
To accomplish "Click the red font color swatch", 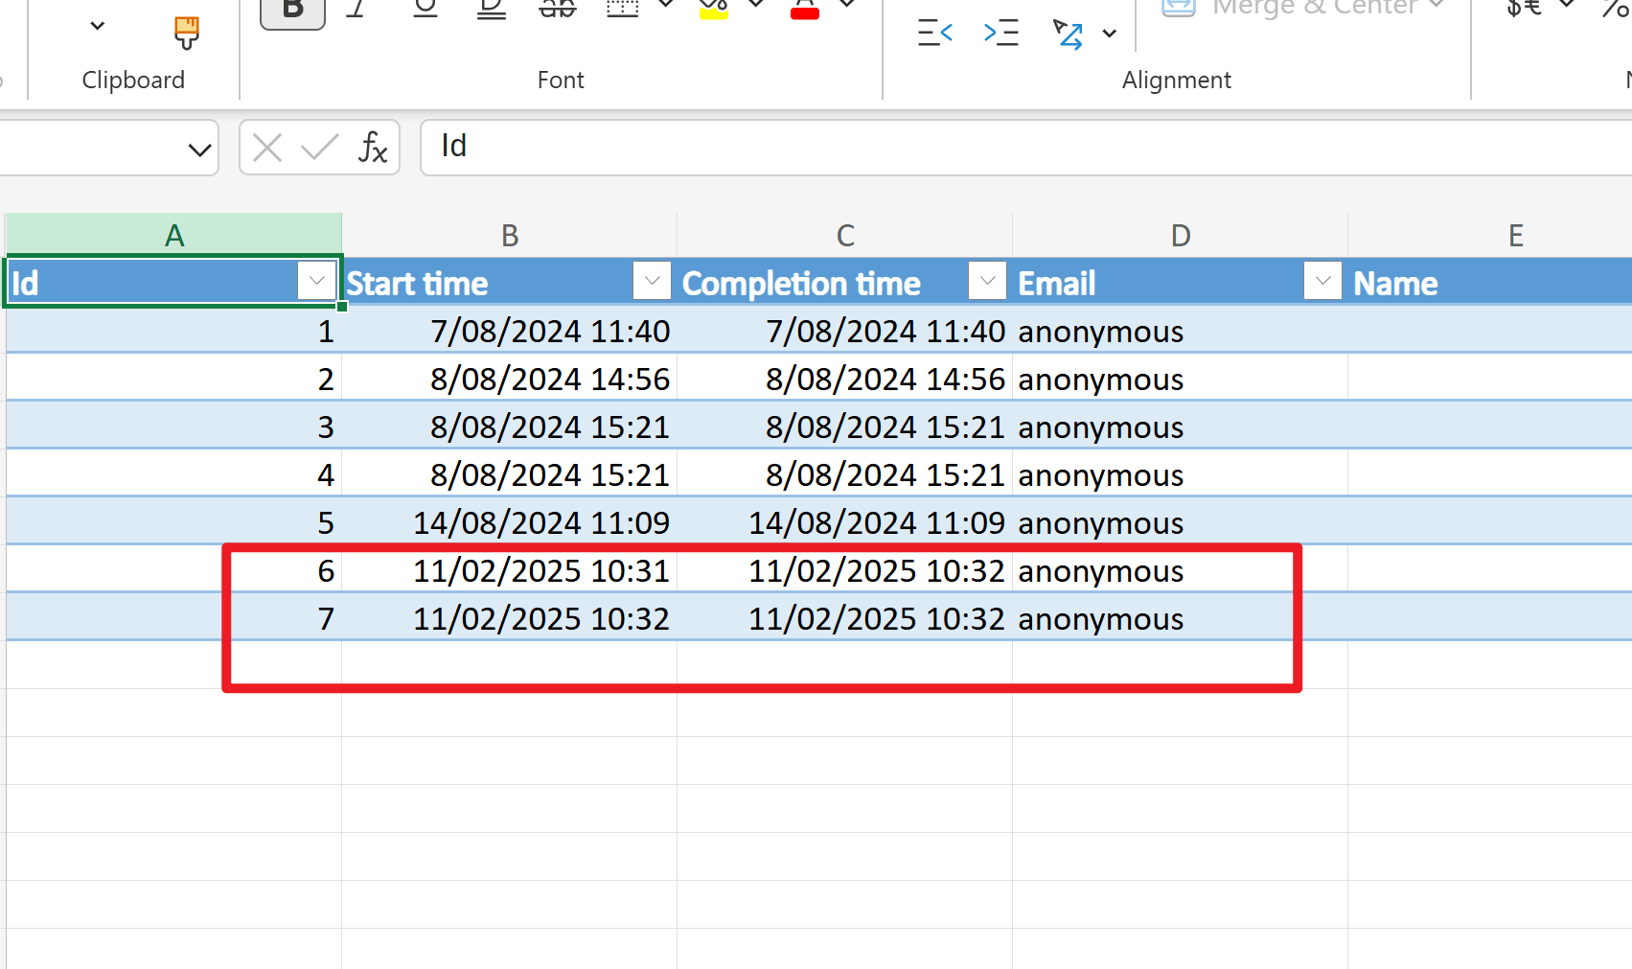I will point(805,12).
